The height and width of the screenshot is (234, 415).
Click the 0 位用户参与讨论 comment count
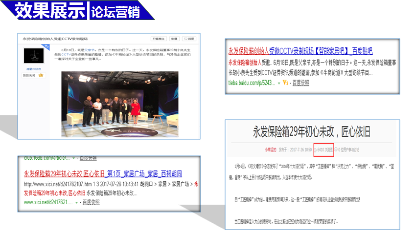348,150
